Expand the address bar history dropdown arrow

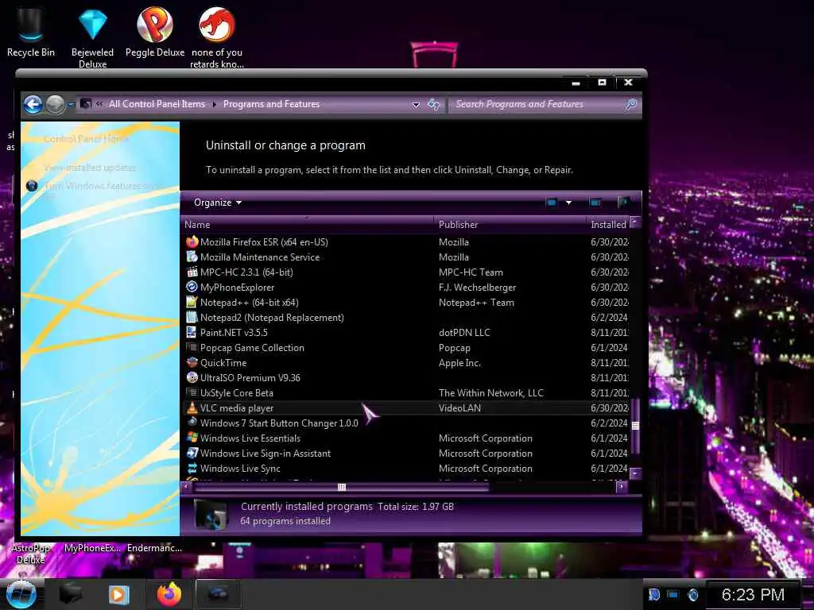click(416, 105)
